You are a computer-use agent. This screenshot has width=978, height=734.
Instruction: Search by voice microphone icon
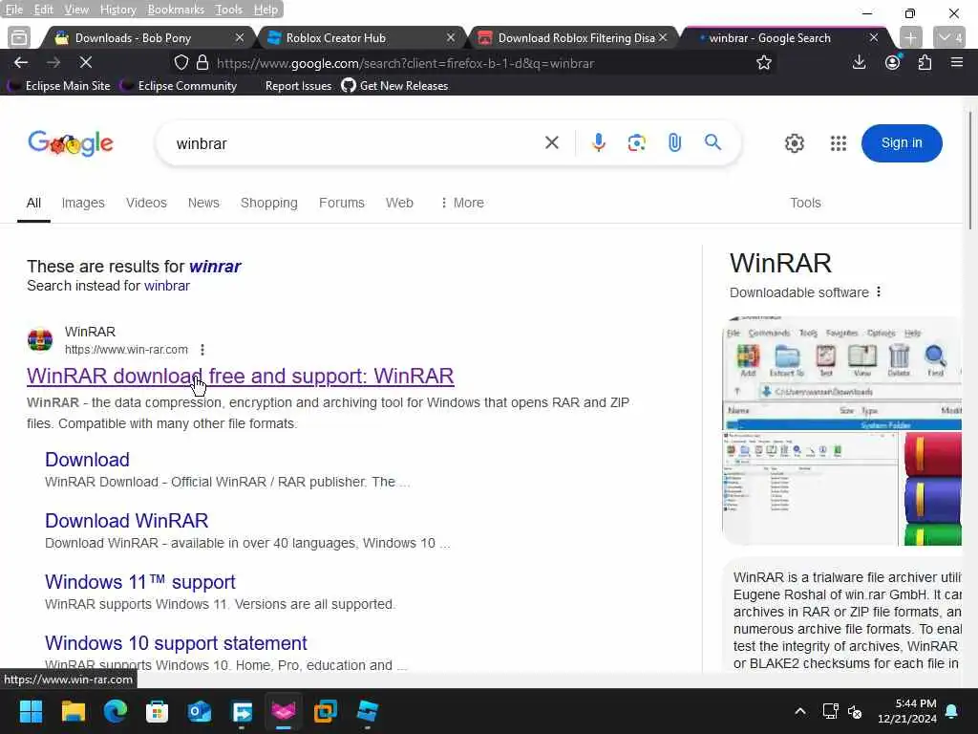pos(598,143)
